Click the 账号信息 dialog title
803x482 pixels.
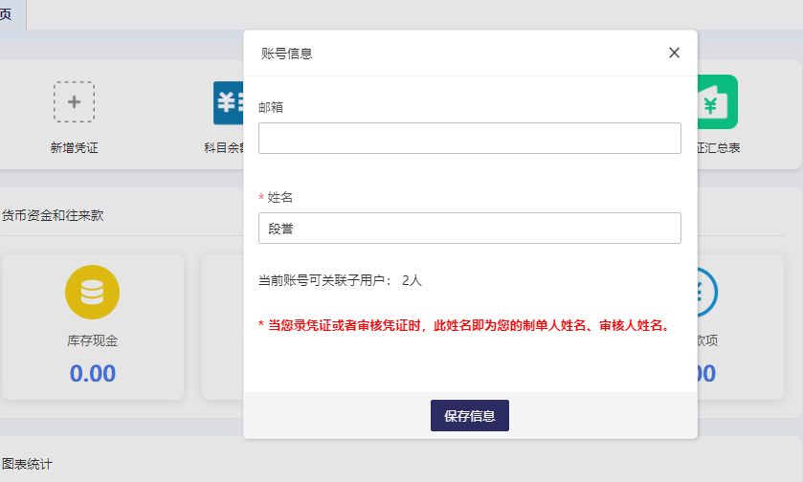point(287,54)
